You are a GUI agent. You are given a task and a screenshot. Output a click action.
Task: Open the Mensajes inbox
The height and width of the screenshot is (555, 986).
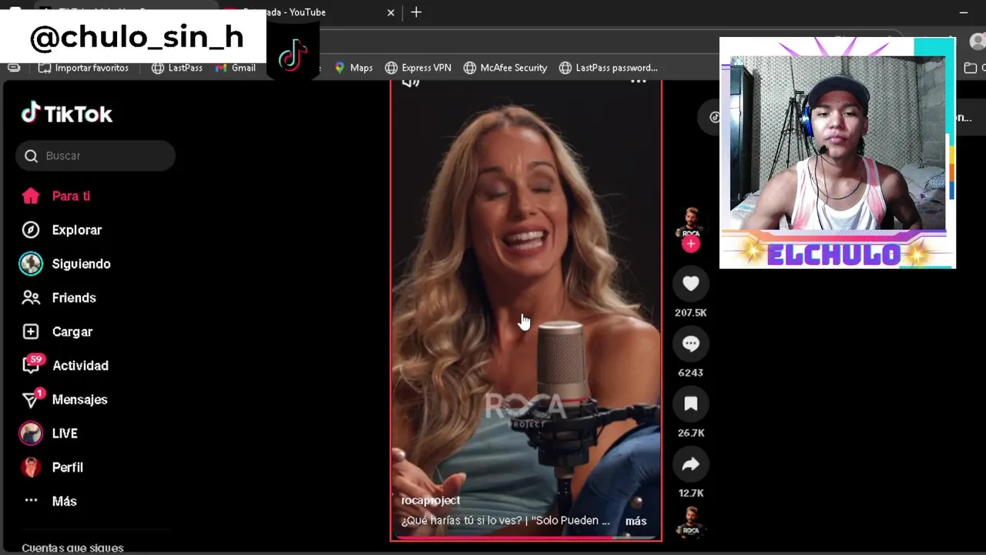coord(79,399)
